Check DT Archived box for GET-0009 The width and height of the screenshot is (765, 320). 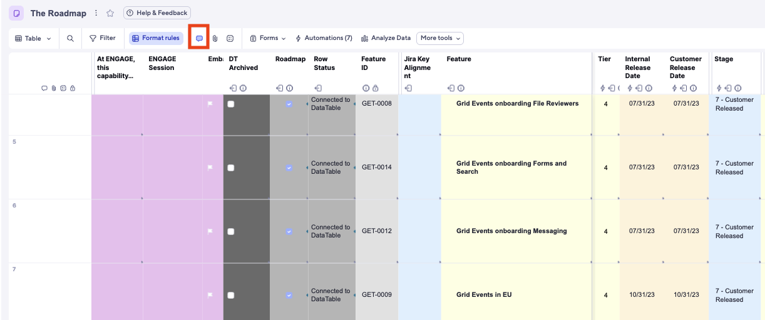231,295
